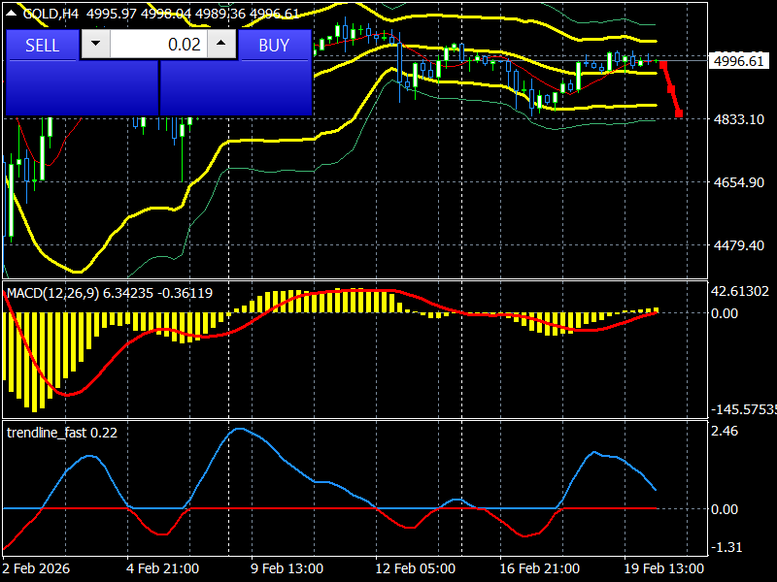The image size is (777, 582).
Task: Focus the 0.02 lot volume field
Action: click(158, 44)
